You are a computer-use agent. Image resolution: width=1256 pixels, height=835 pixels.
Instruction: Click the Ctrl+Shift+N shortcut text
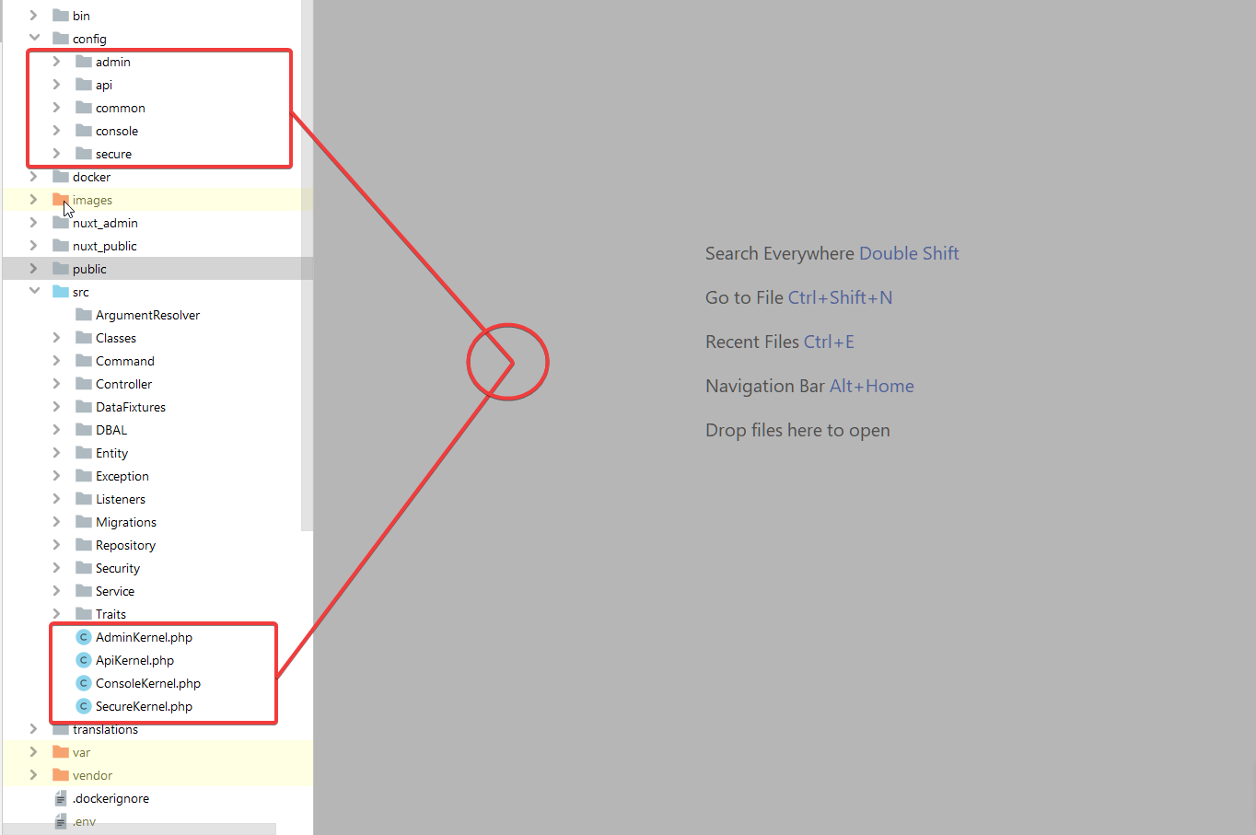click(840, 297)
